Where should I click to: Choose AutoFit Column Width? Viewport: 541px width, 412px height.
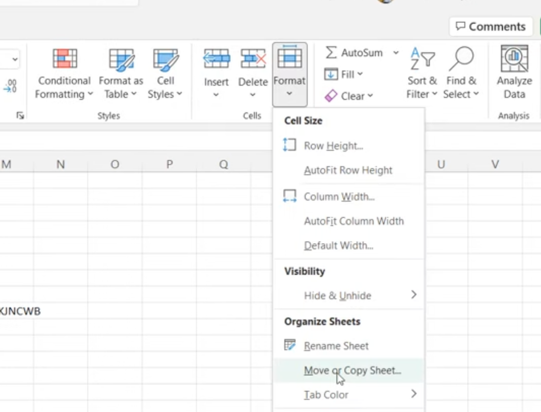click(354, 221)
